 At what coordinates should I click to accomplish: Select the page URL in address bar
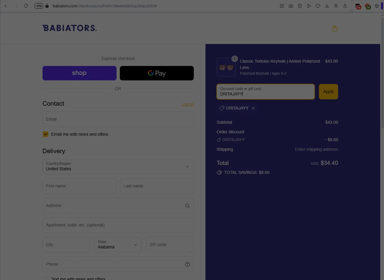[x=105, y=6]
